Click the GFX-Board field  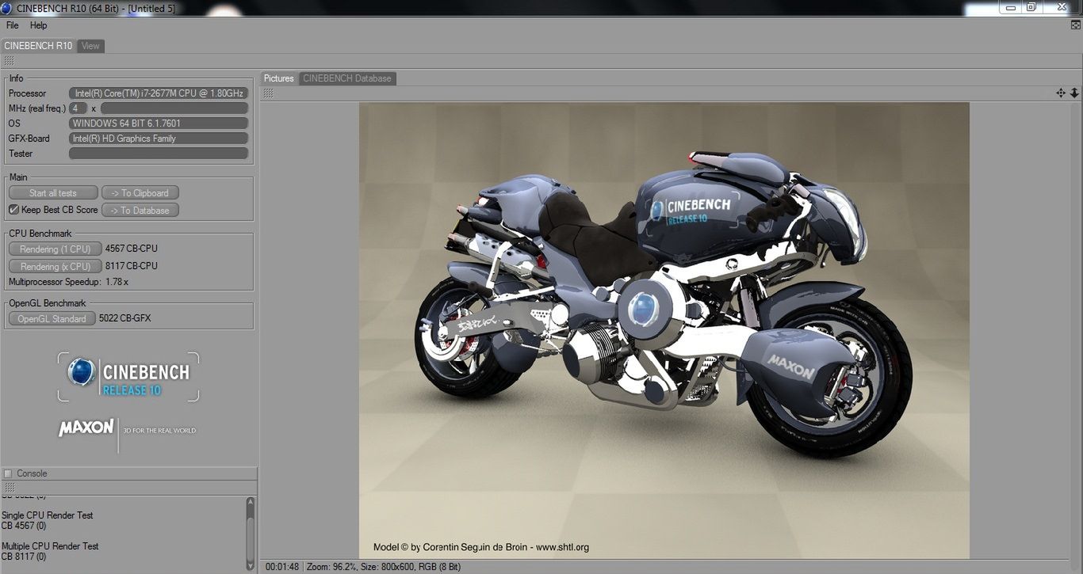coord(159,139)
